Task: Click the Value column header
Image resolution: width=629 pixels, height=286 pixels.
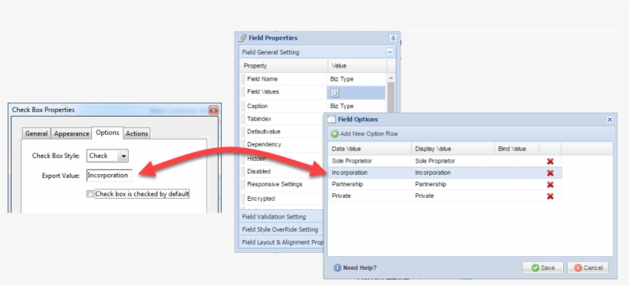Action: 357,66
